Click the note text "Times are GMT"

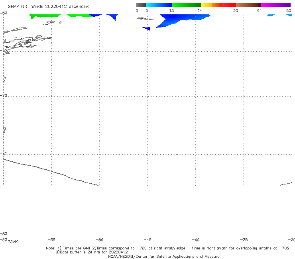tap(77, 248)
